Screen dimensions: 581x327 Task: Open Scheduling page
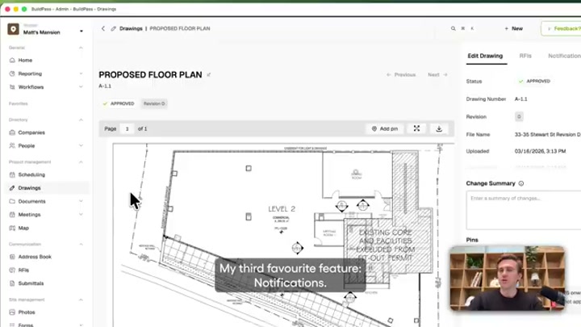point(31,174)
